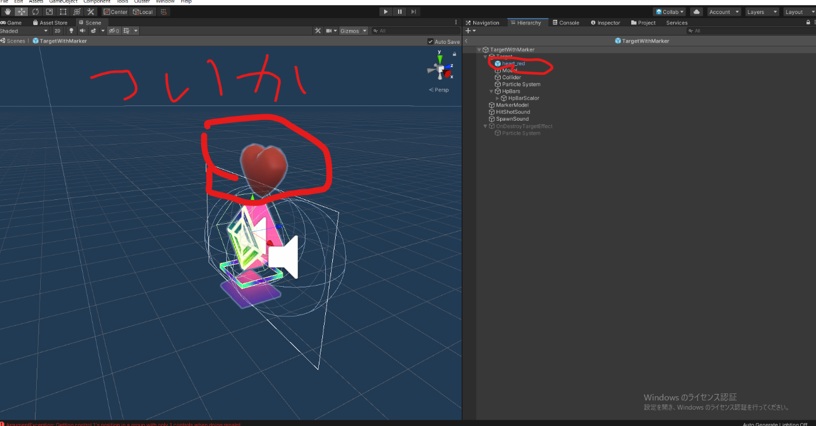
Task: Open the custom editor tools icon
Action: 90,12
